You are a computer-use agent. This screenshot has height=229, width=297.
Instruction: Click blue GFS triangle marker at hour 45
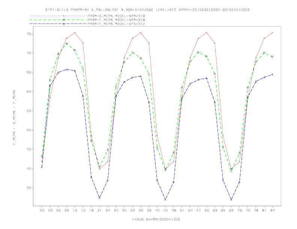click(165, 199)
